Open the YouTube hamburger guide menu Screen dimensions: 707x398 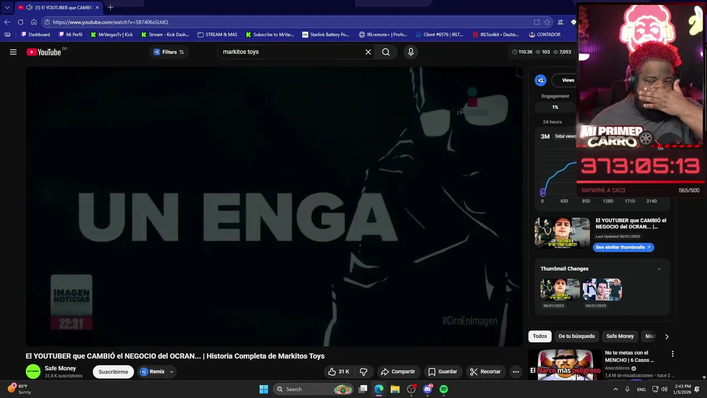click(13, 52)
